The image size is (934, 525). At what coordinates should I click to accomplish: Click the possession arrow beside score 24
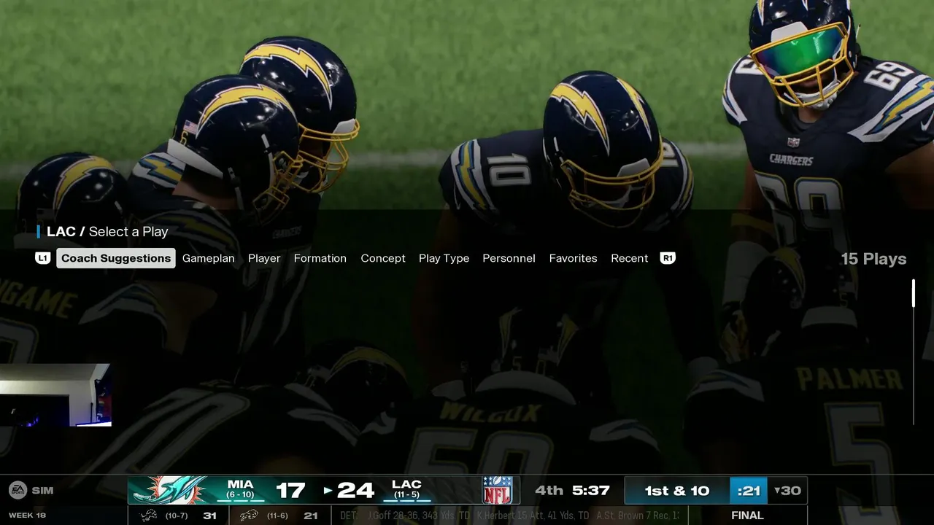(x=328, y=491)
